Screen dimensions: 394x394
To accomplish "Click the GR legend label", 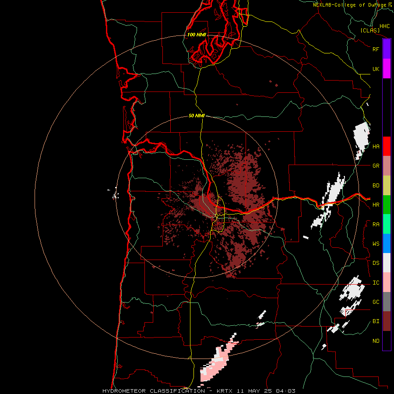I will pos(376,166).
